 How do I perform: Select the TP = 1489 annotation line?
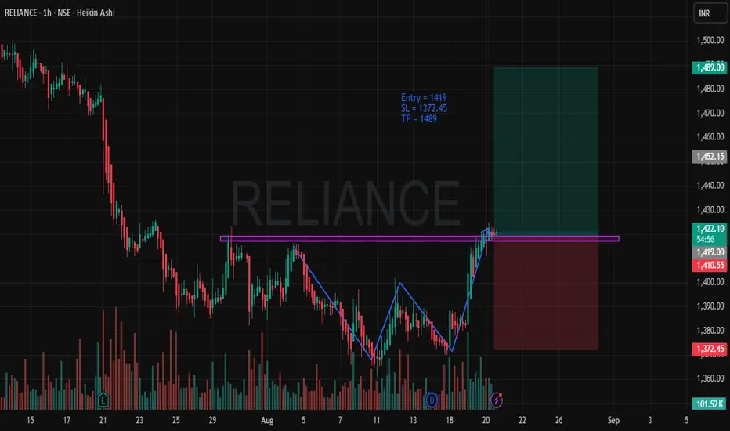(x=418, y=119)
